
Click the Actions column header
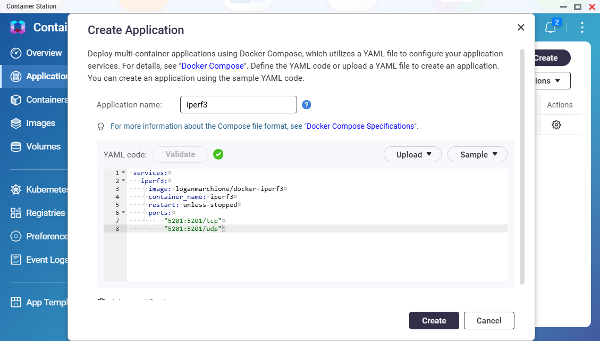point(560,105)
